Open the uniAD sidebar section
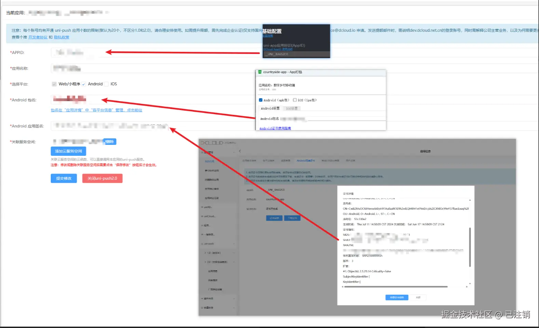539x328 pixels. click(x=218, y=207)
